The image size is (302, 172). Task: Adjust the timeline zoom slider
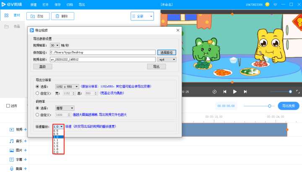point(259,106)
